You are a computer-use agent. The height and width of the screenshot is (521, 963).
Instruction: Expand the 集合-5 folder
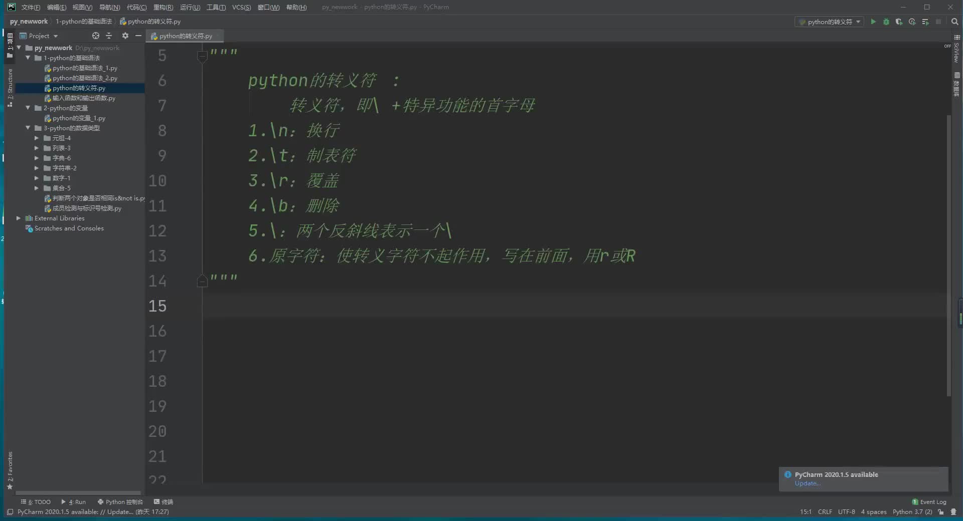(36, 188)
